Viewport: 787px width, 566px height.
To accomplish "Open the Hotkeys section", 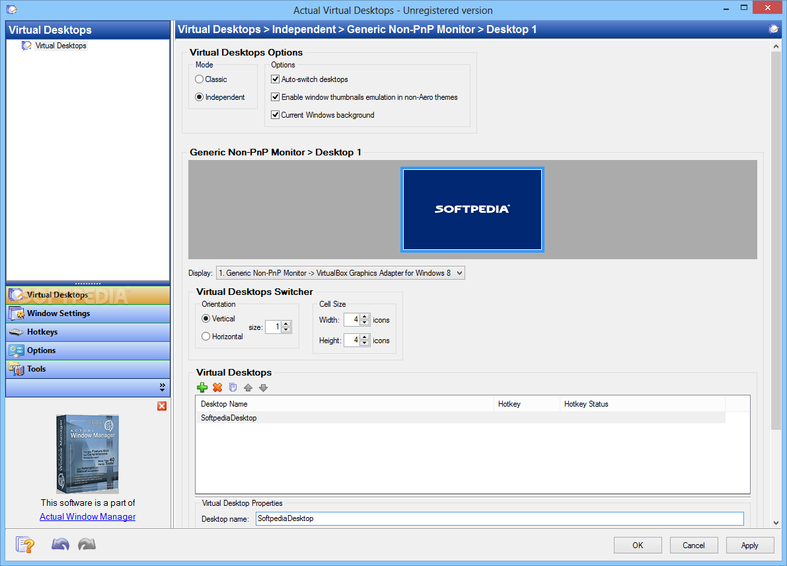I will [88, 332].
